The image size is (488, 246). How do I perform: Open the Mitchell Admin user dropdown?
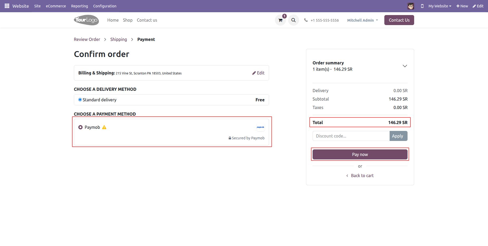pyautogui.click(x=362, y=20)
